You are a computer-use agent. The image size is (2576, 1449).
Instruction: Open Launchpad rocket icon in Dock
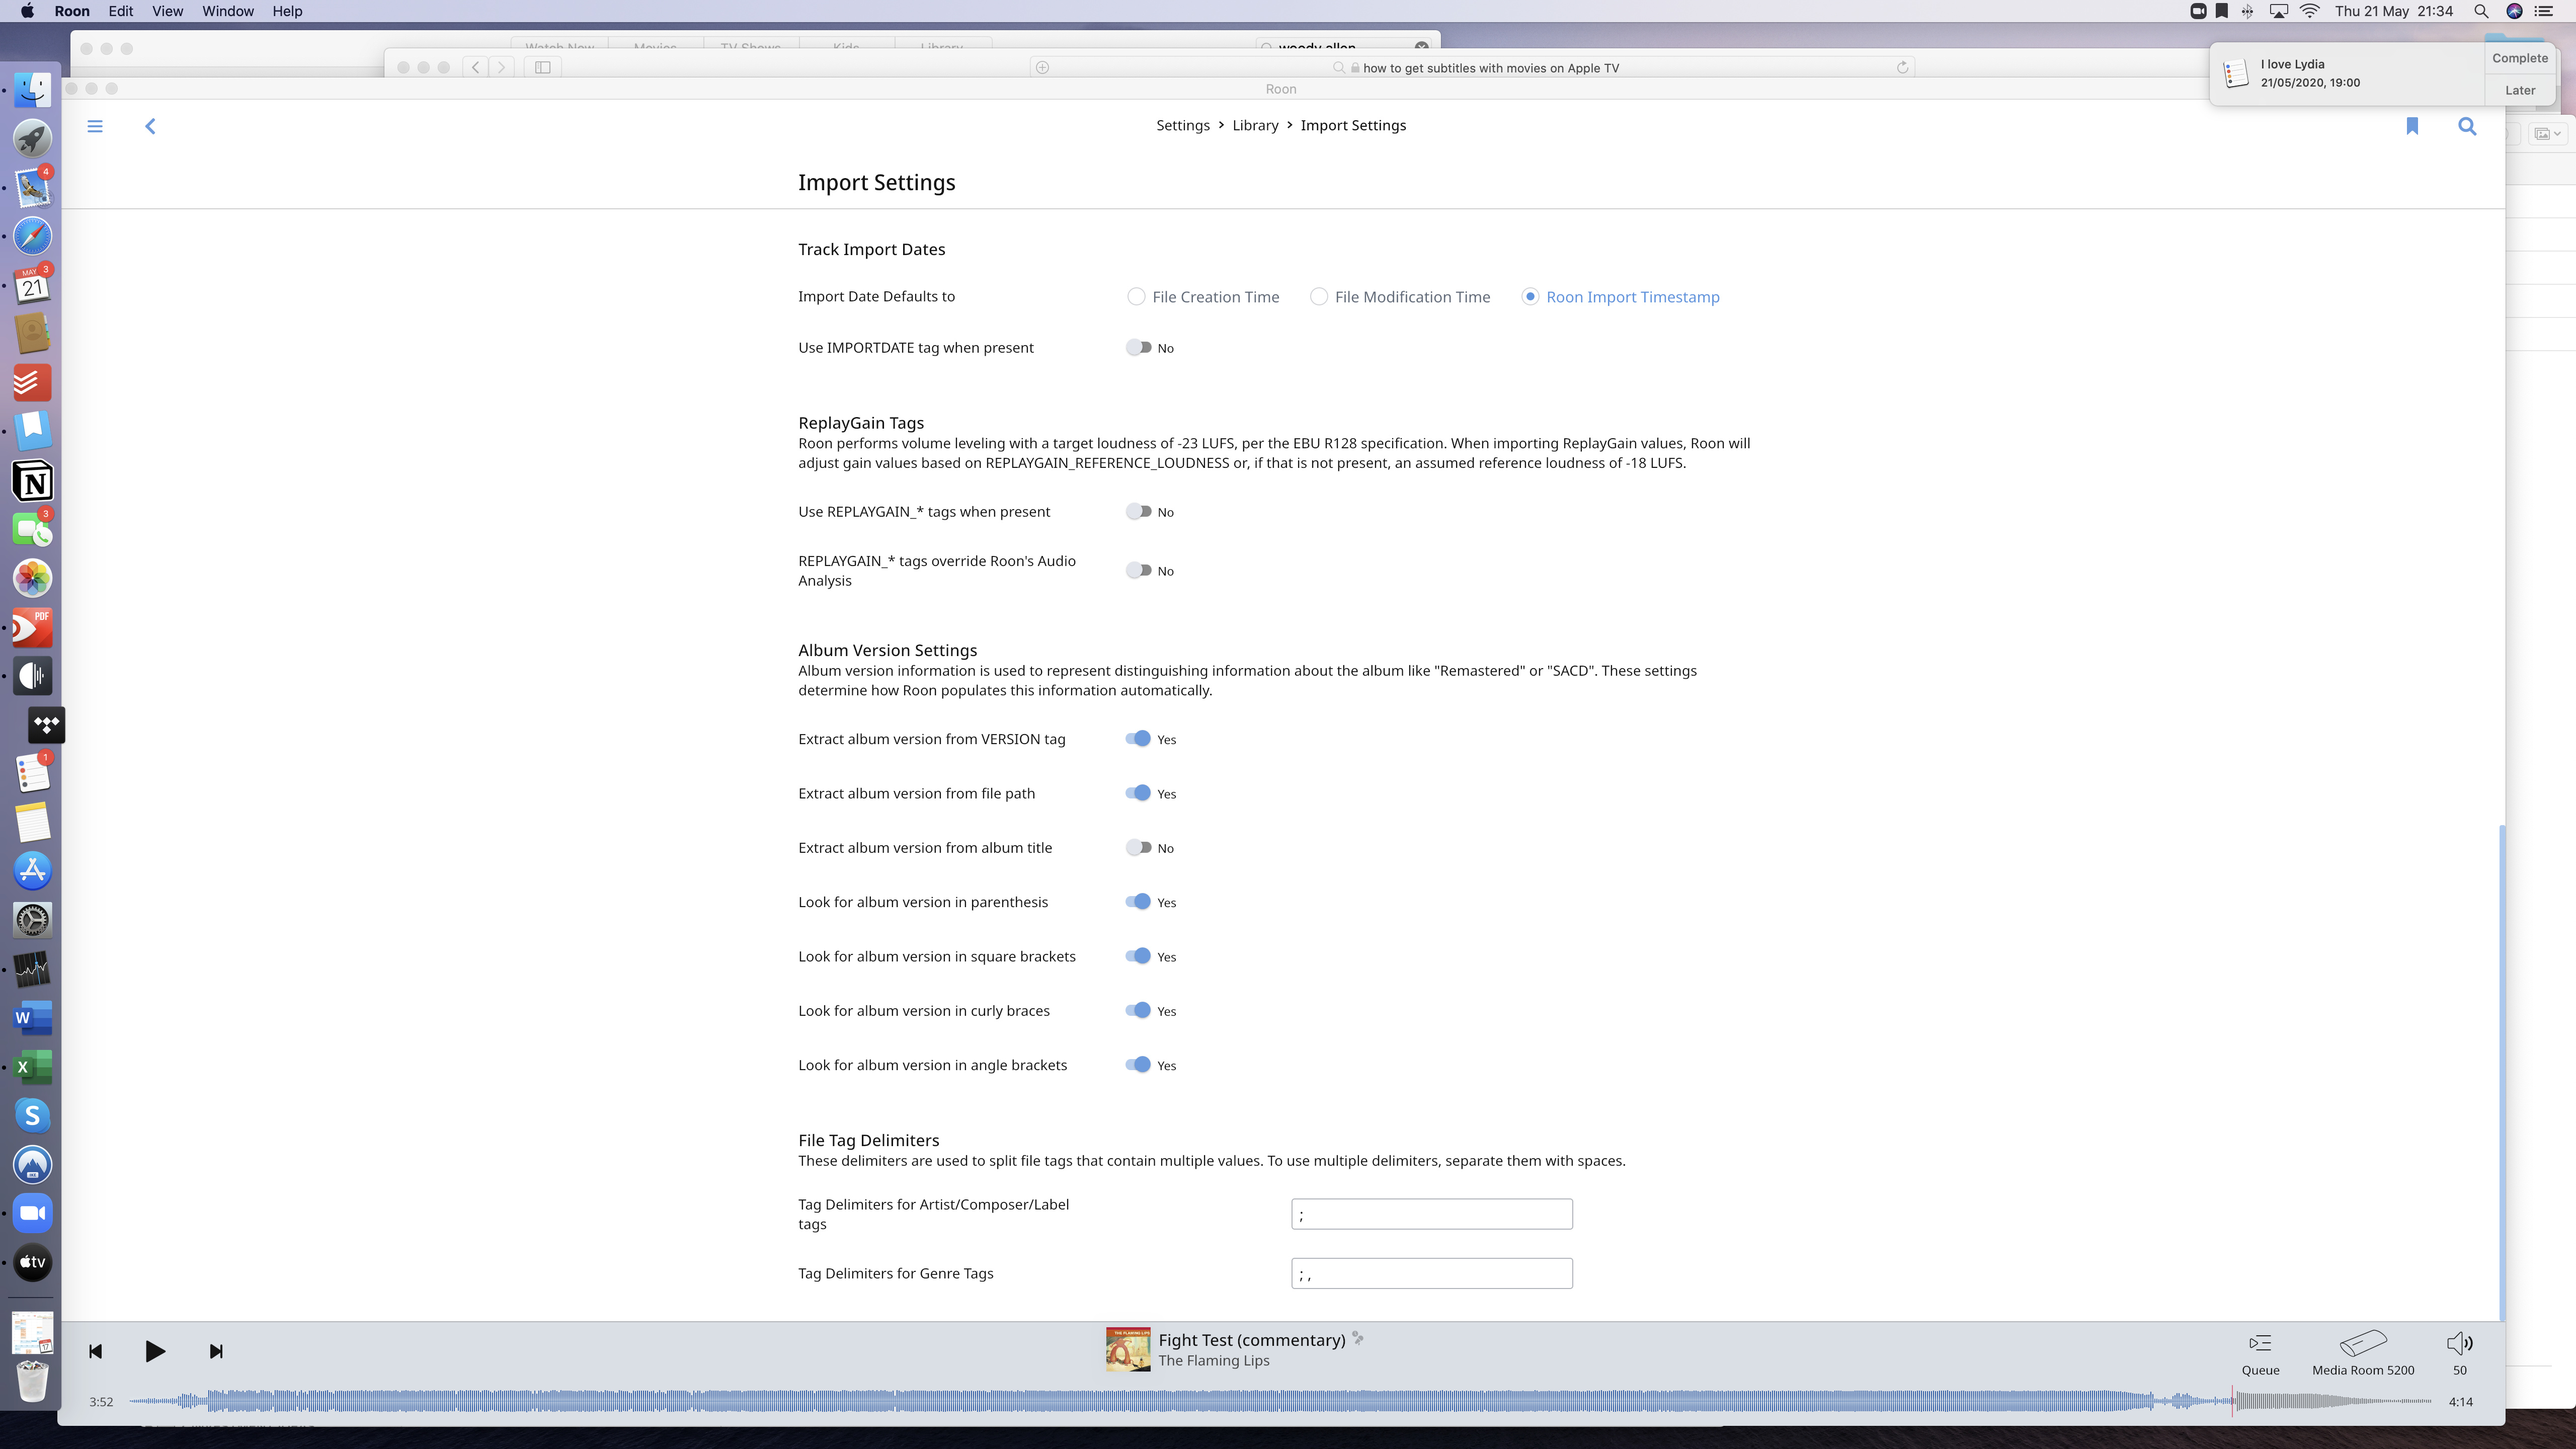(32, 139)
